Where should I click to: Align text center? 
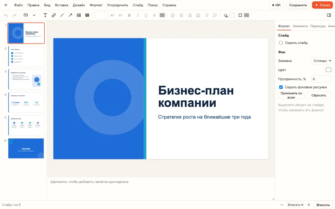click(181, 15)
